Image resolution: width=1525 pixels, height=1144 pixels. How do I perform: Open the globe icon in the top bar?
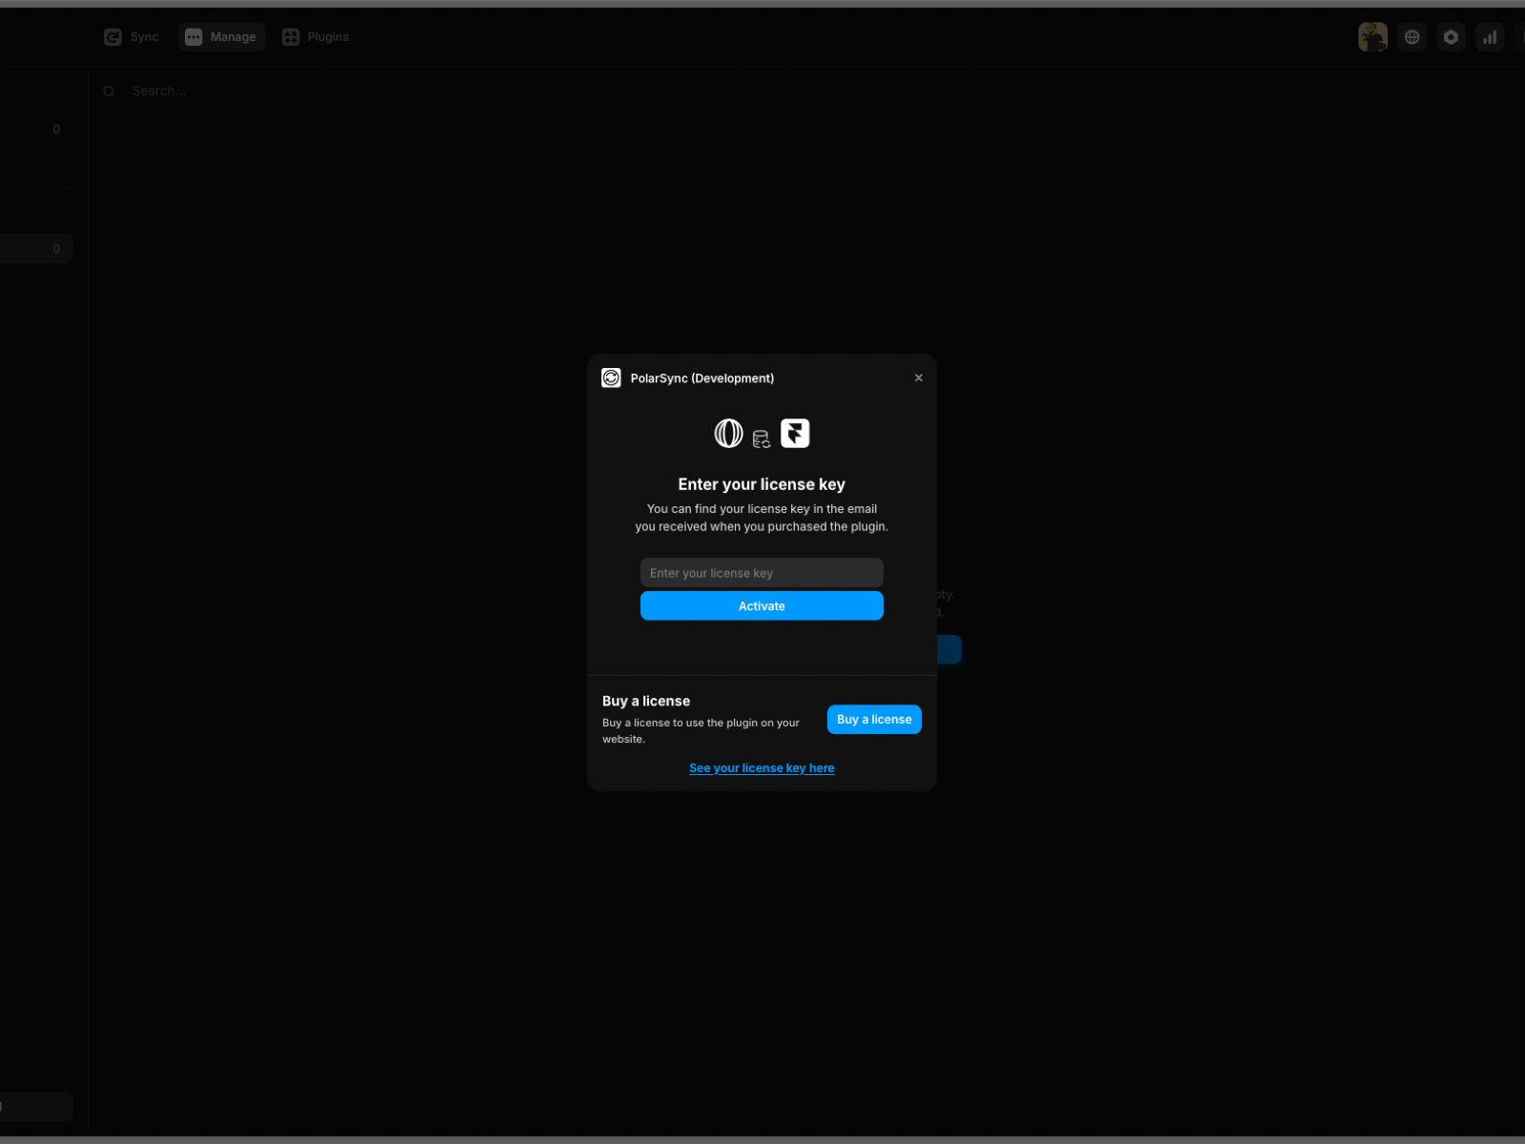(x=1412, y=37)
